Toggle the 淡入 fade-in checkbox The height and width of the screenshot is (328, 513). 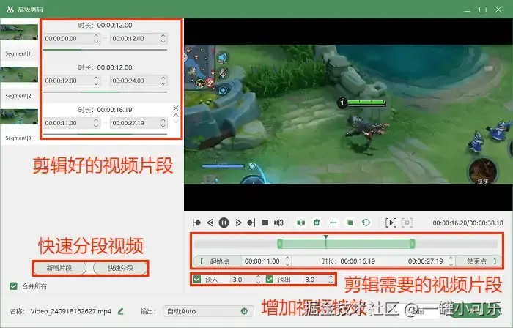tap(197, 280)
